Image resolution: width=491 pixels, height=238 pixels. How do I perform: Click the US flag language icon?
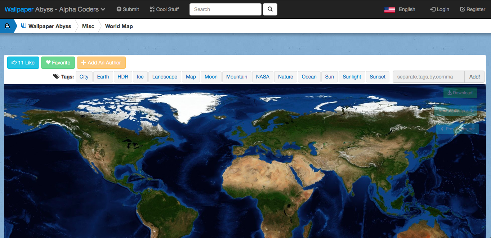pyautogui.click(x=389, y=10)
